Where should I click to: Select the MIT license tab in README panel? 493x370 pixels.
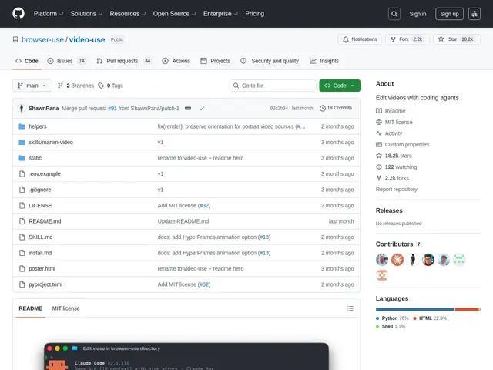tap(65, 308)
